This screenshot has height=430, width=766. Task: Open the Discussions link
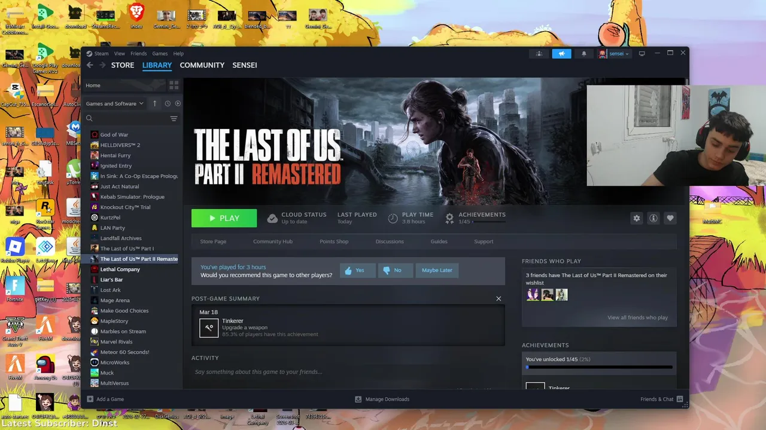(x=390, y=242)
